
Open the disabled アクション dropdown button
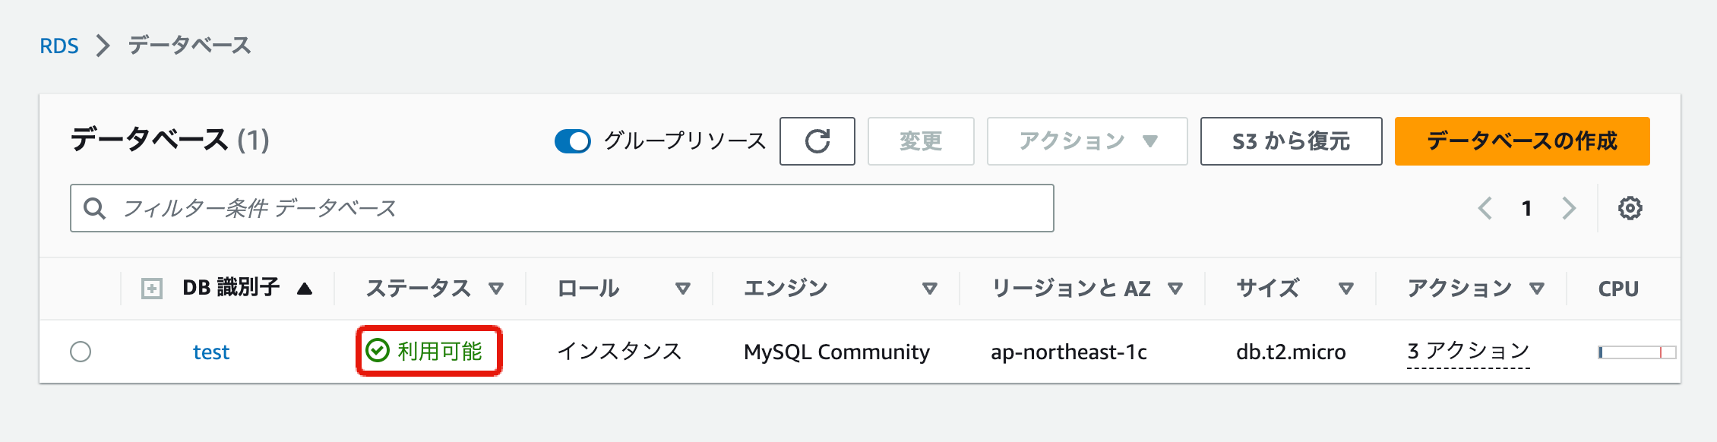coord(1086,141)
